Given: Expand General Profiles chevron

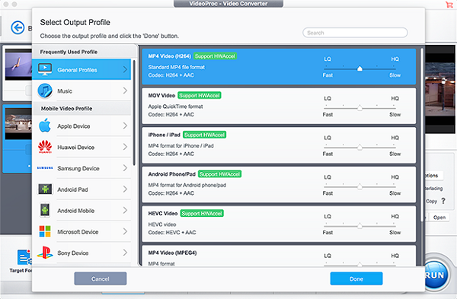Looking at the screenshot, I should click(125, 69).
